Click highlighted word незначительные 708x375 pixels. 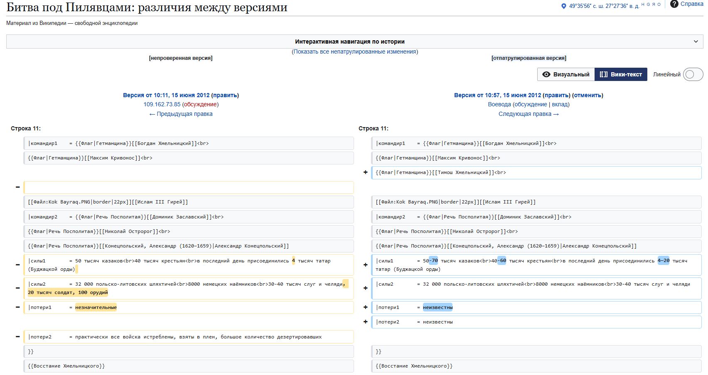coord(96,307)
